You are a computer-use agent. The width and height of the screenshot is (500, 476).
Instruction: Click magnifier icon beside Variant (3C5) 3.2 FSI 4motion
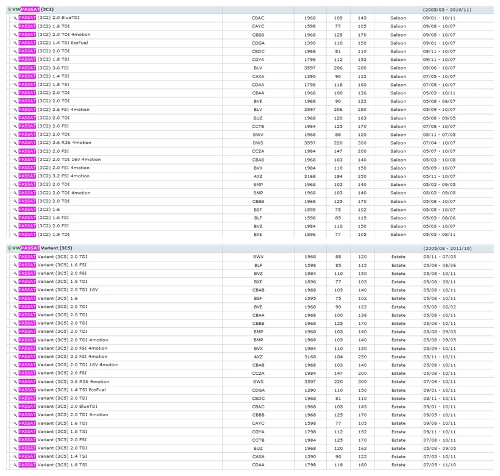coord(15,357)
